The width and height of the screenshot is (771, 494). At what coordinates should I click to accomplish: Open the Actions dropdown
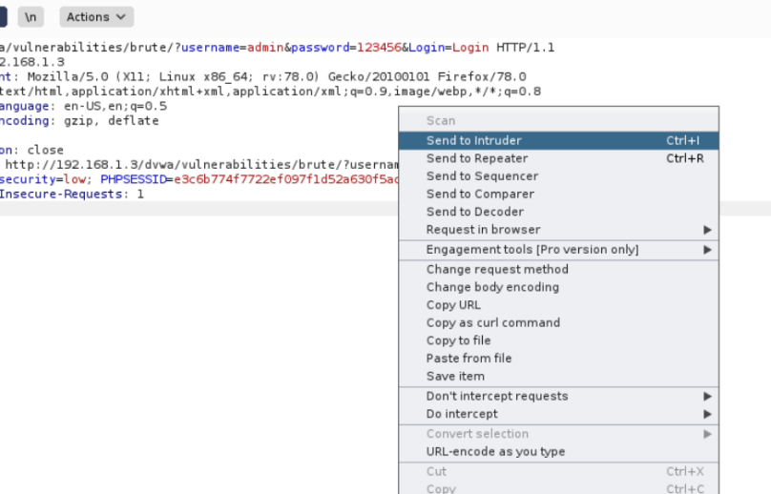(96, 16)
